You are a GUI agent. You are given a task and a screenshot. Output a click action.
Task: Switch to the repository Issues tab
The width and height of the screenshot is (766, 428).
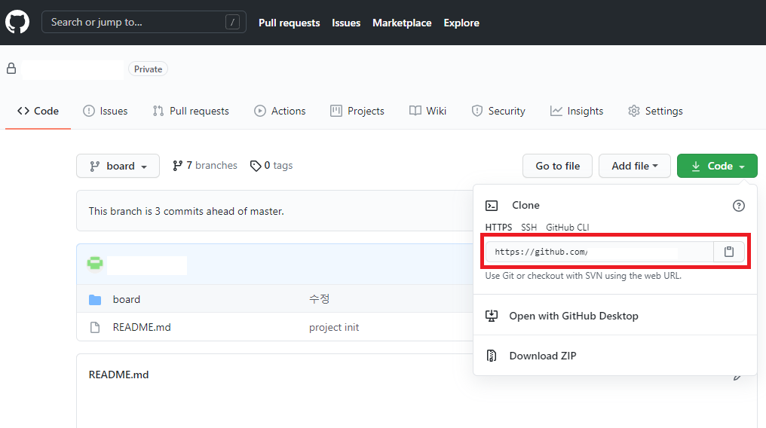point(105,111)
